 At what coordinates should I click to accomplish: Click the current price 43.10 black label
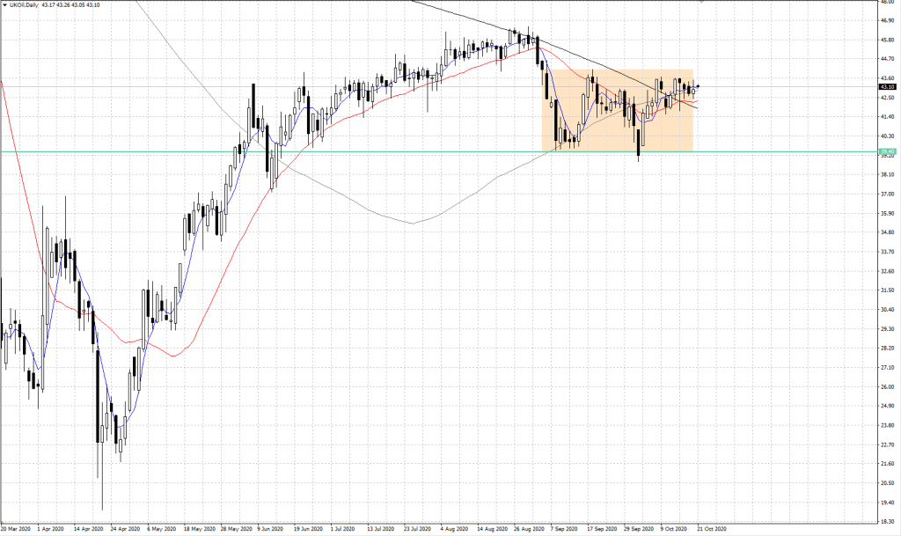888,87
